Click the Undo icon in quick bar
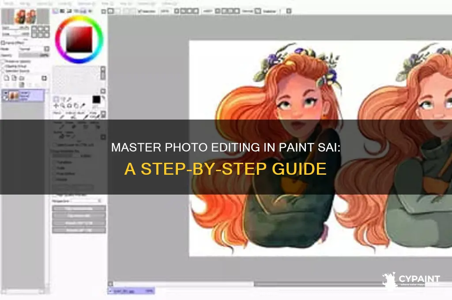 (111, 11)
